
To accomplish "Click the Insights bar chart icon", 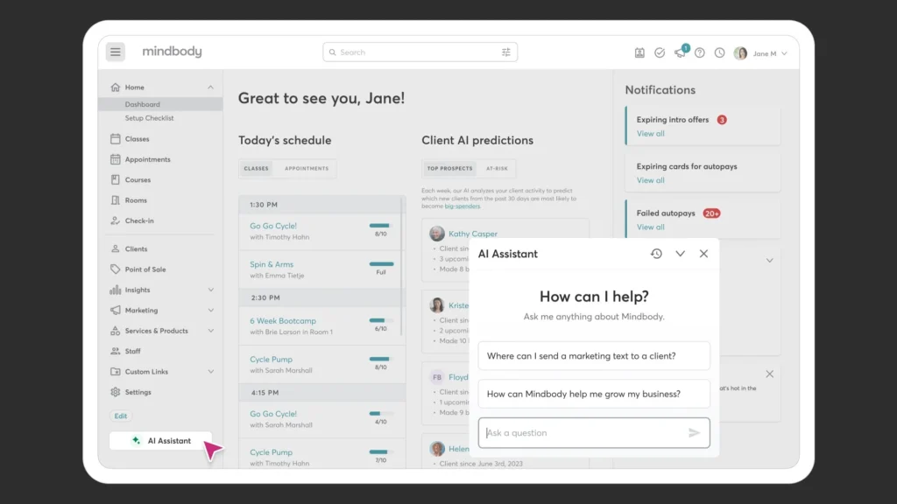I will click(115, 290).
